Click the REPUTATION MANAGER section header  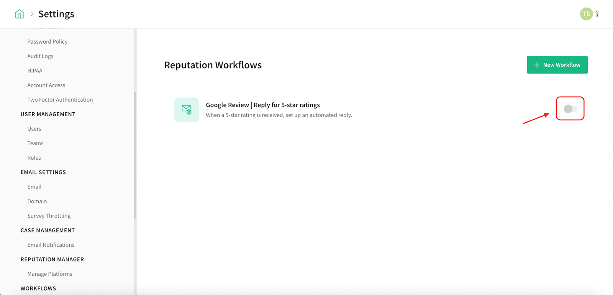pyautogui.click(x=52, y=260)
